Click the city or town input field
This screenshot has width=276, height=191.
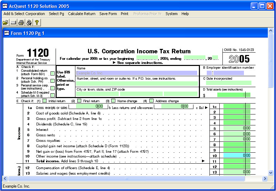(97, 94)
